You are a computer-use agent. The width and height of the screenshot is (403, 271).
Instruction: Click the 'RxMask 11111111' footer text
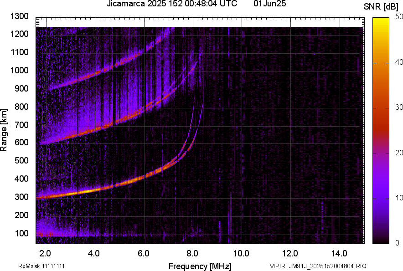(41, 266)
